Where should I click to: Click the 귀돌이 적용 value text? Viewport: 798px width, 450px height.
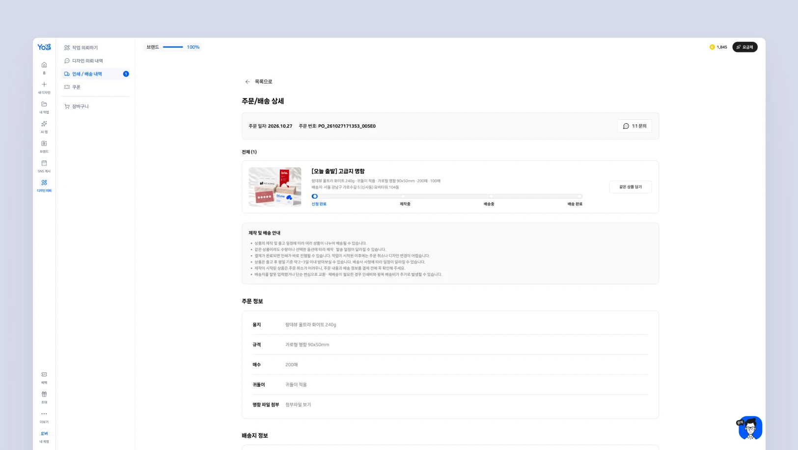pos(296,385)
